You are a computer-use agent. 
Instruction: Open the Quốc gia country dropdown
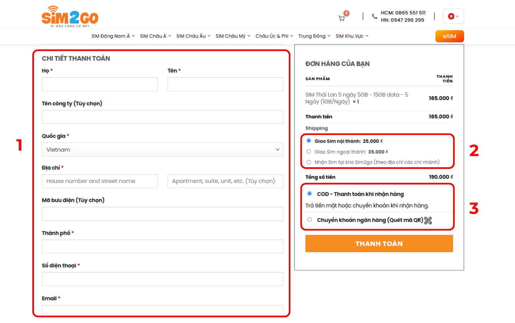pos(163,149)
